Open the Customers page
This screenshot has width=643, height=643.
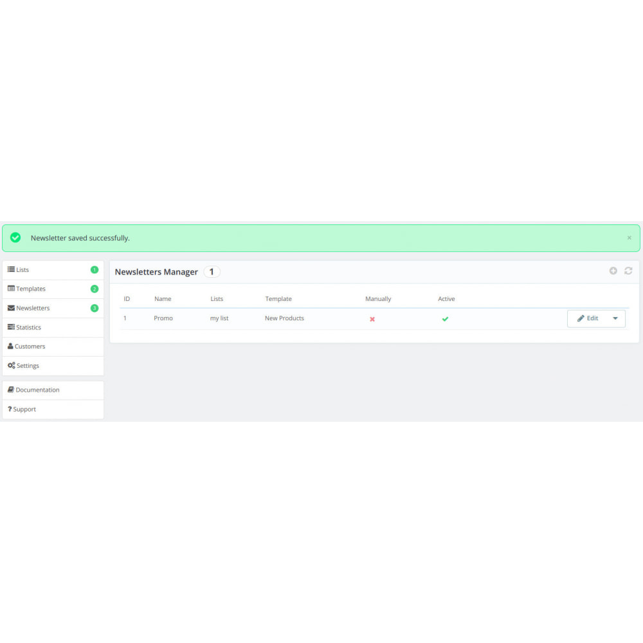(x=30, y=347)
